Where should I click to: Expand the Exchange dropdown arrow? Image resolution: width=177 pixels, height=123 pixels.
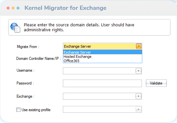point(138,96)
